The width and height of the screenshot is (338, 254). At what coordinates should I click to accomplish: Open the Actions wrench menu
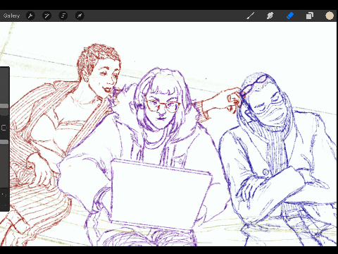(30, 16)
